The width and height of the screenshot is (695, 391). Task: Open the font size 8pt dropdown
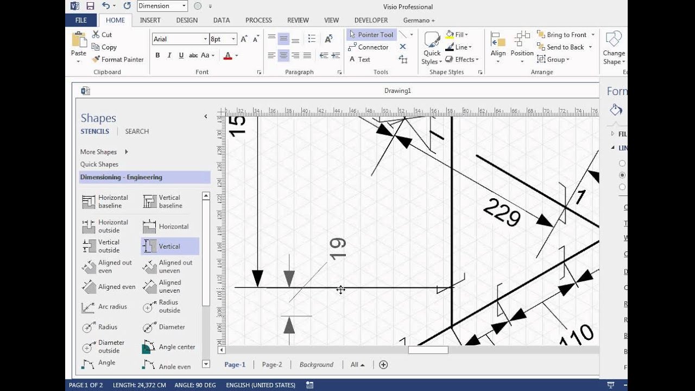pos(234,39)
